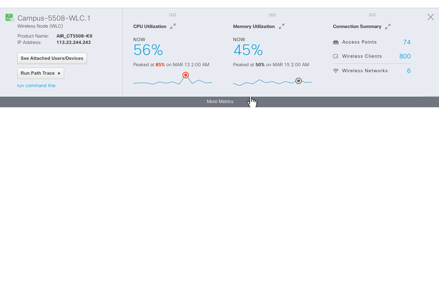439x284 pixels.
Task: Open the run command line link
Action: coord(36,86)
